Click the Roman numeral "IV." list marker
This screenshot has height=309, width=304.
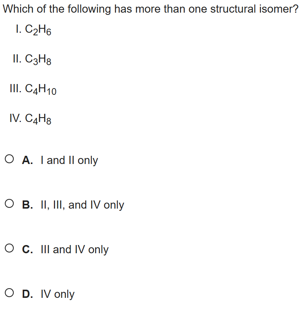coord(16,118)
